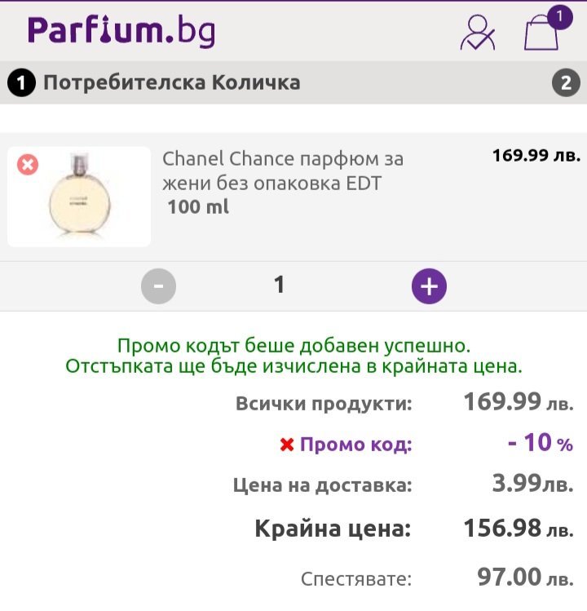The image size is (587, 611).
Task: Click the 10% discount value
Action: click(540, 443)
